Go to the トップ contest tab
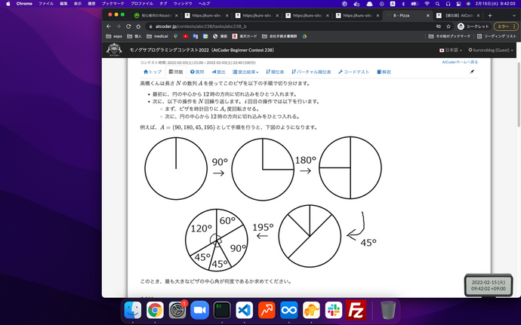The image size is (521, 325). coord(153,72)
